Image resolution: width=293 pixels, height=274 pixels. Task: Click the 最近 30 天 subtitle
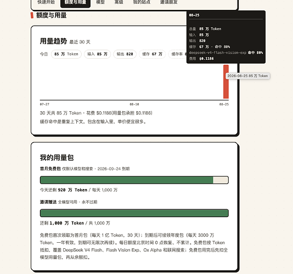(80, 42)
